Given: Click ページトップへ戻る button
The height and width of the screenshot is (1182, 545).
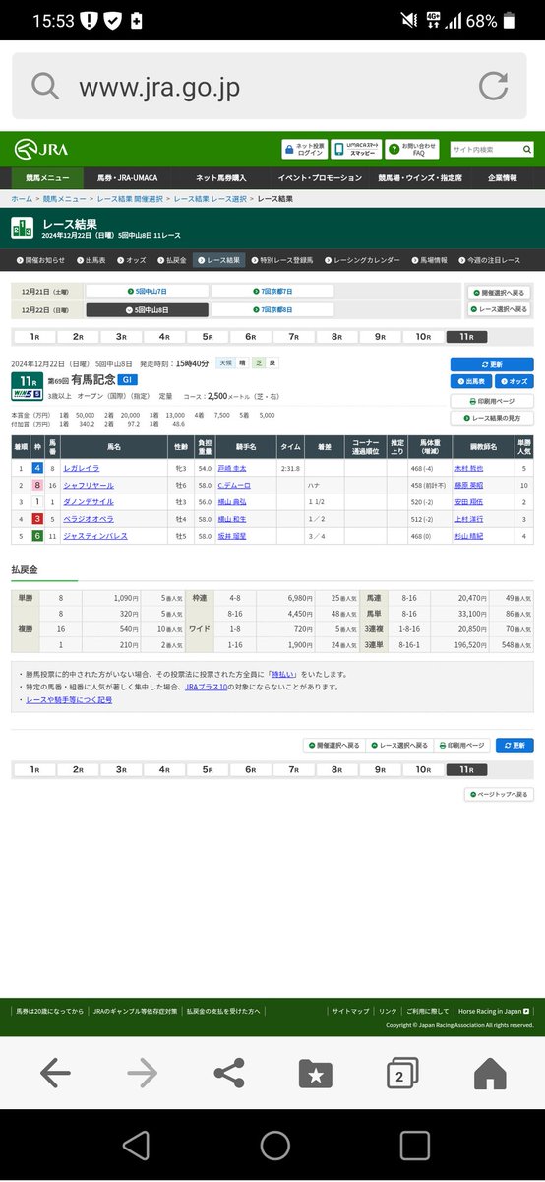Looking at the screenshot, I should pyautogui.click(x=499, y=794).
